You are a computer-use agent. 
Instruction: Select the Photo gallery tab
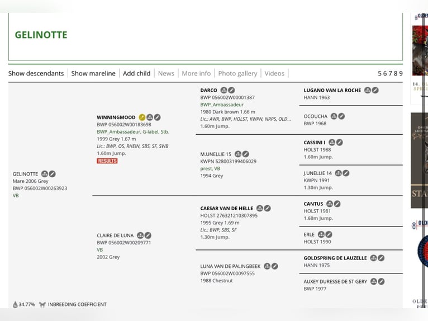coord(237,73)
